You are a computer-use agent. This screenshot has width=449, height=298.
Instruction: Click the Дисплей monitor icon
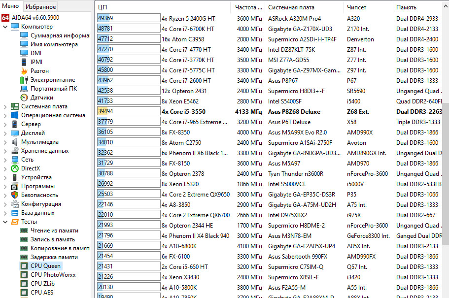coord(15,133)
